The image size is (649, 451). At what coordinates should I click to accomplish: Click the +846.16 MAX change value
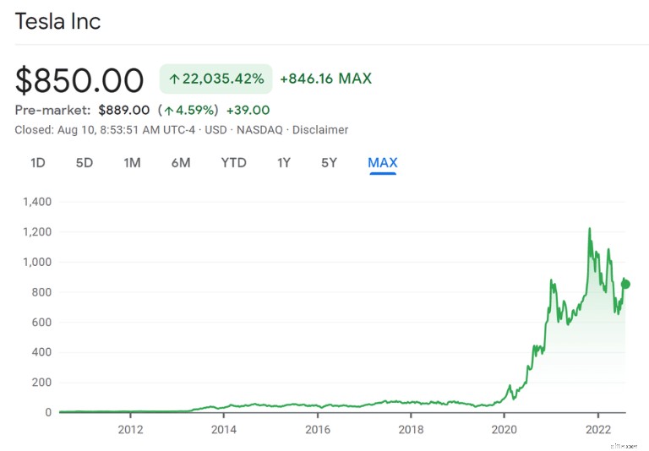(325, 79)
